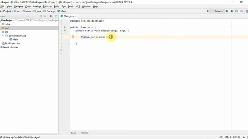Click the grey Stop button in toolbar

pos(241,11)
